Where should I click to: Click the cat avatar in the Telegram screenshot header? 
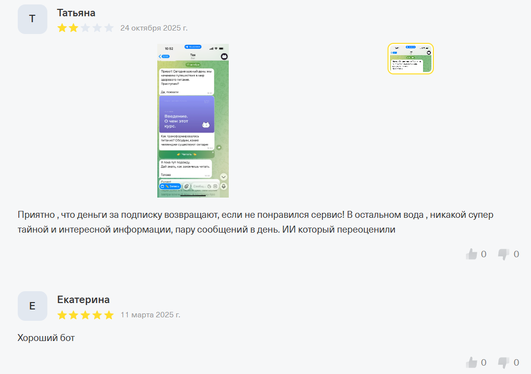click(x=224, y=57)
